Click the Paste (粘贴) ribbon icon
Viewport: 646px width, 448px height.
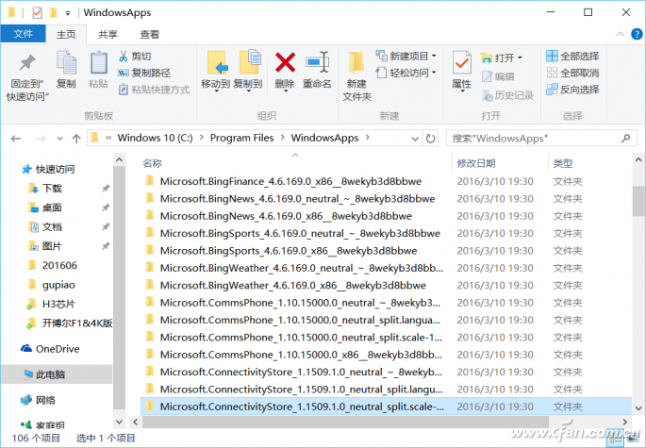98,63
